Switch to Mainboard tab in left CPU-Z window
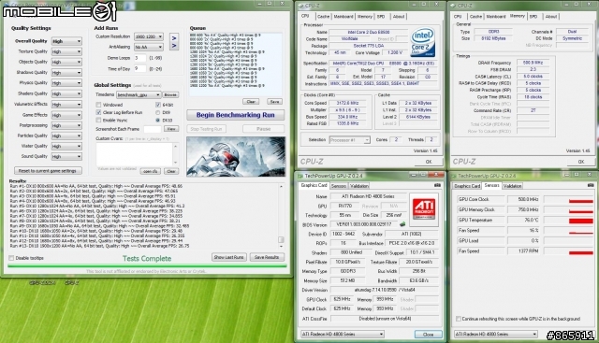Viewport: 599px width, 343px height. pyautogui.click(x=343, y=17)
